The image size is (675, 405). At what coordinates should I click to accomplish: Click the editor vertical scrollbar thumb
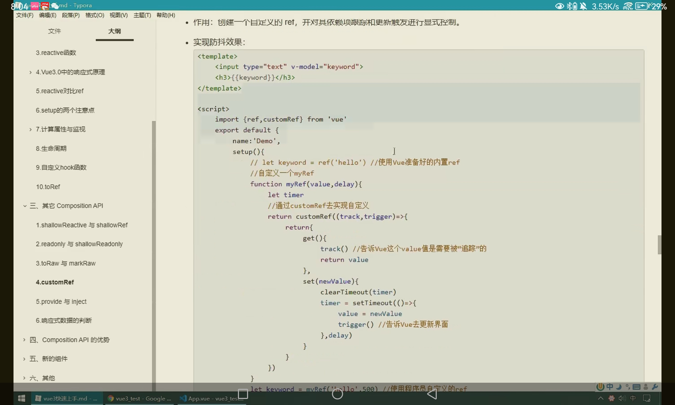tap(659, 245)
